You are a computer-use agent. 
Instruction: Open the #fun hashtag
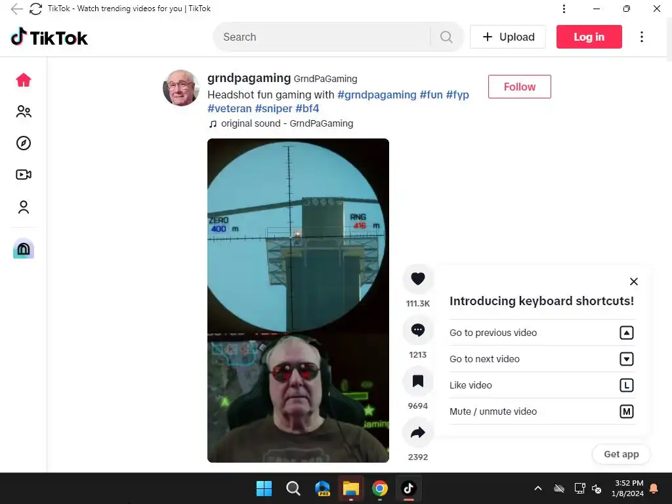(430, 94)
